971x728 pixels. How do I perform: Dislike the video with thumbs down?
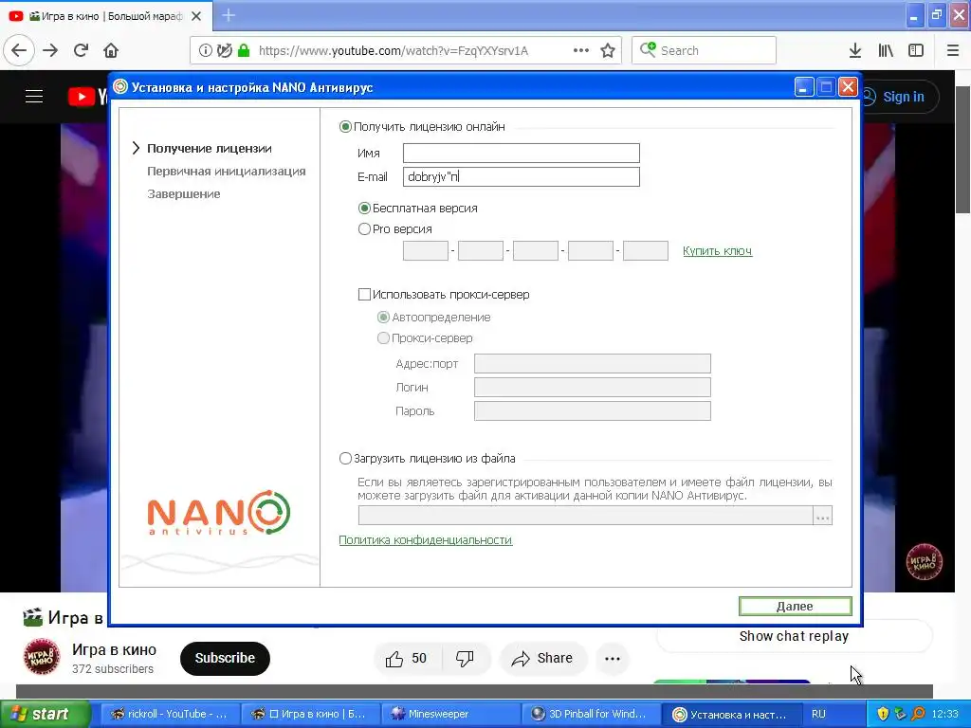click(465, 658)
